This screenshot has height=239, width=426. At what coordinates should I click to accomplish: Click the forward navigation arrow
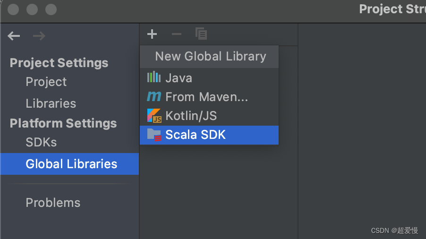point(39,36)
